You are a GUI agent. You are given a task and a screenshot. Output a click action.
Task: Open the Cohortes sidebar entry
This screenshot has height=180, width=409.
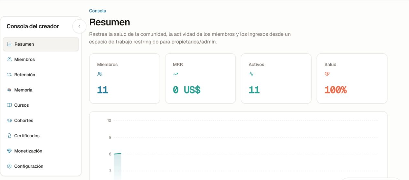coord(41,121)
